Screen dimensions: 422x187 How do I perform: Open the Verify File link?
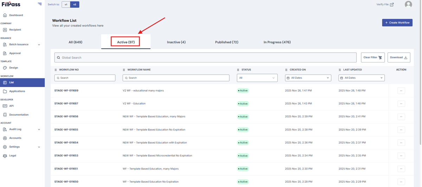pos(385,5)
